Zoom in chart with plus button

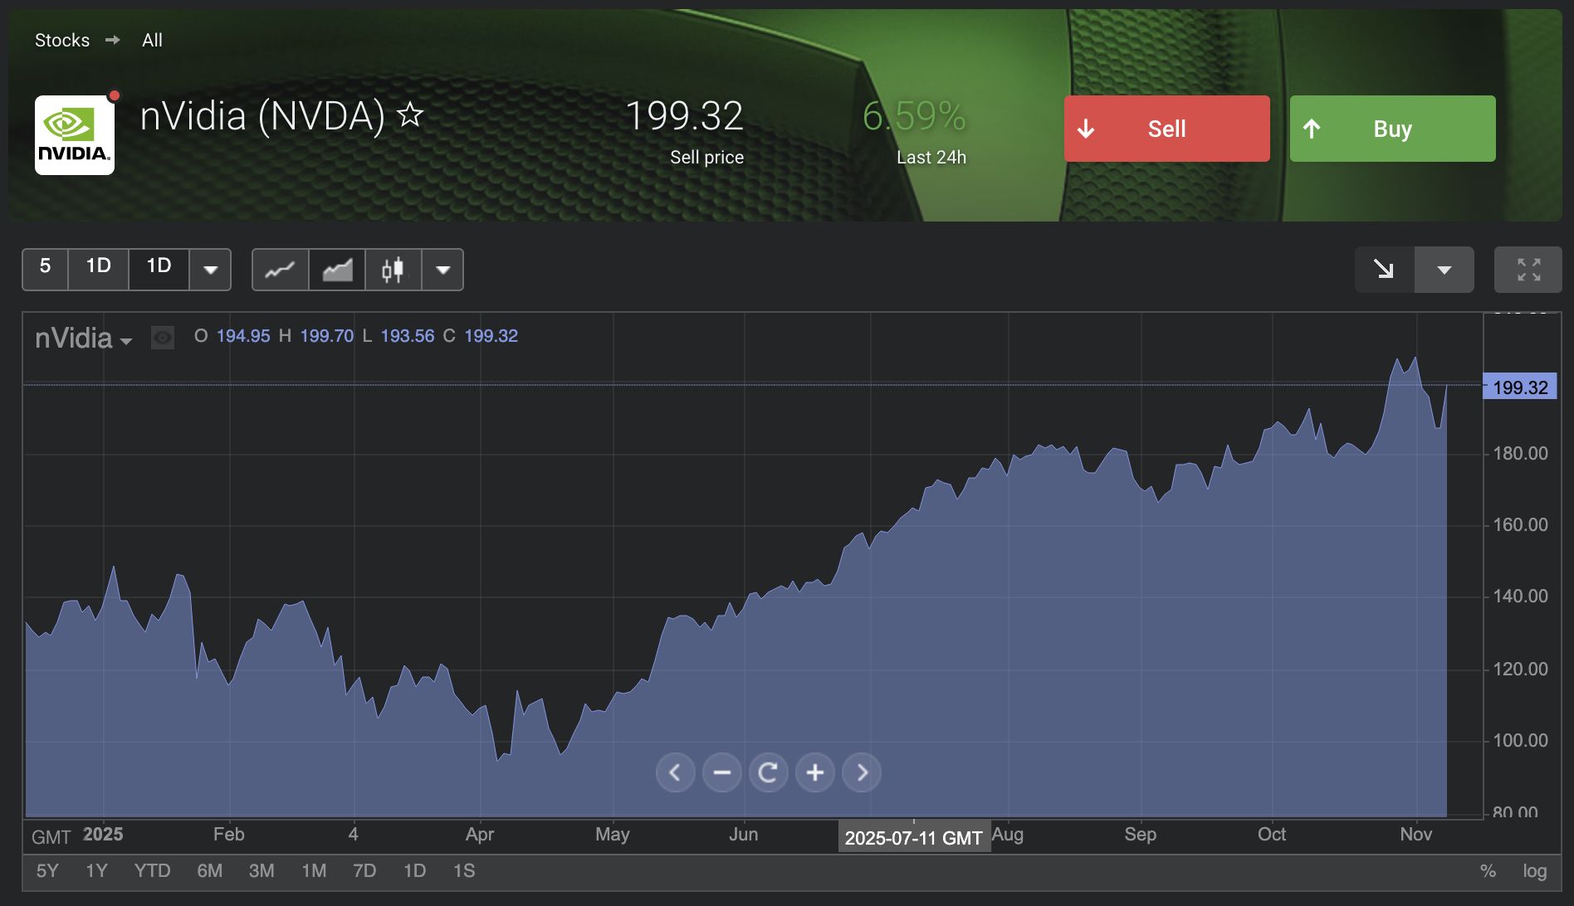814,772
